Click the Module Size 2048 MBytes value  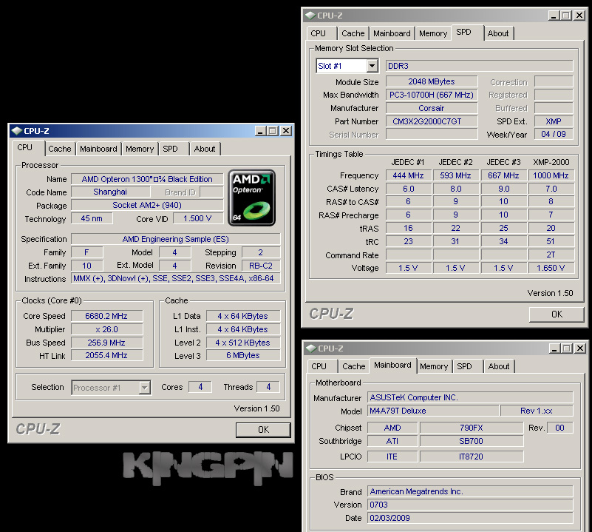[432, 81]
